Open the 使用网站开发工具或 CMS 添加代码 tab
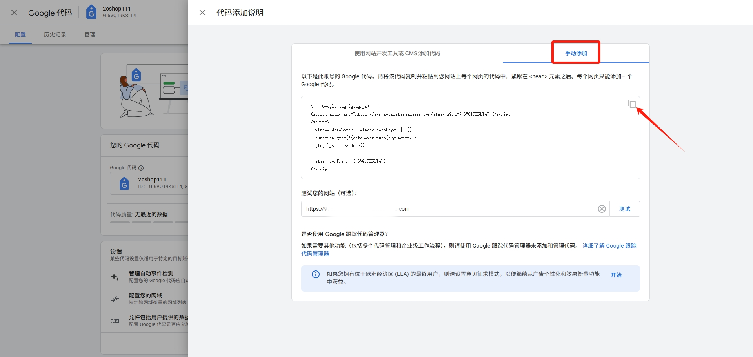The image size is (753, 357). tap(397, 53)
